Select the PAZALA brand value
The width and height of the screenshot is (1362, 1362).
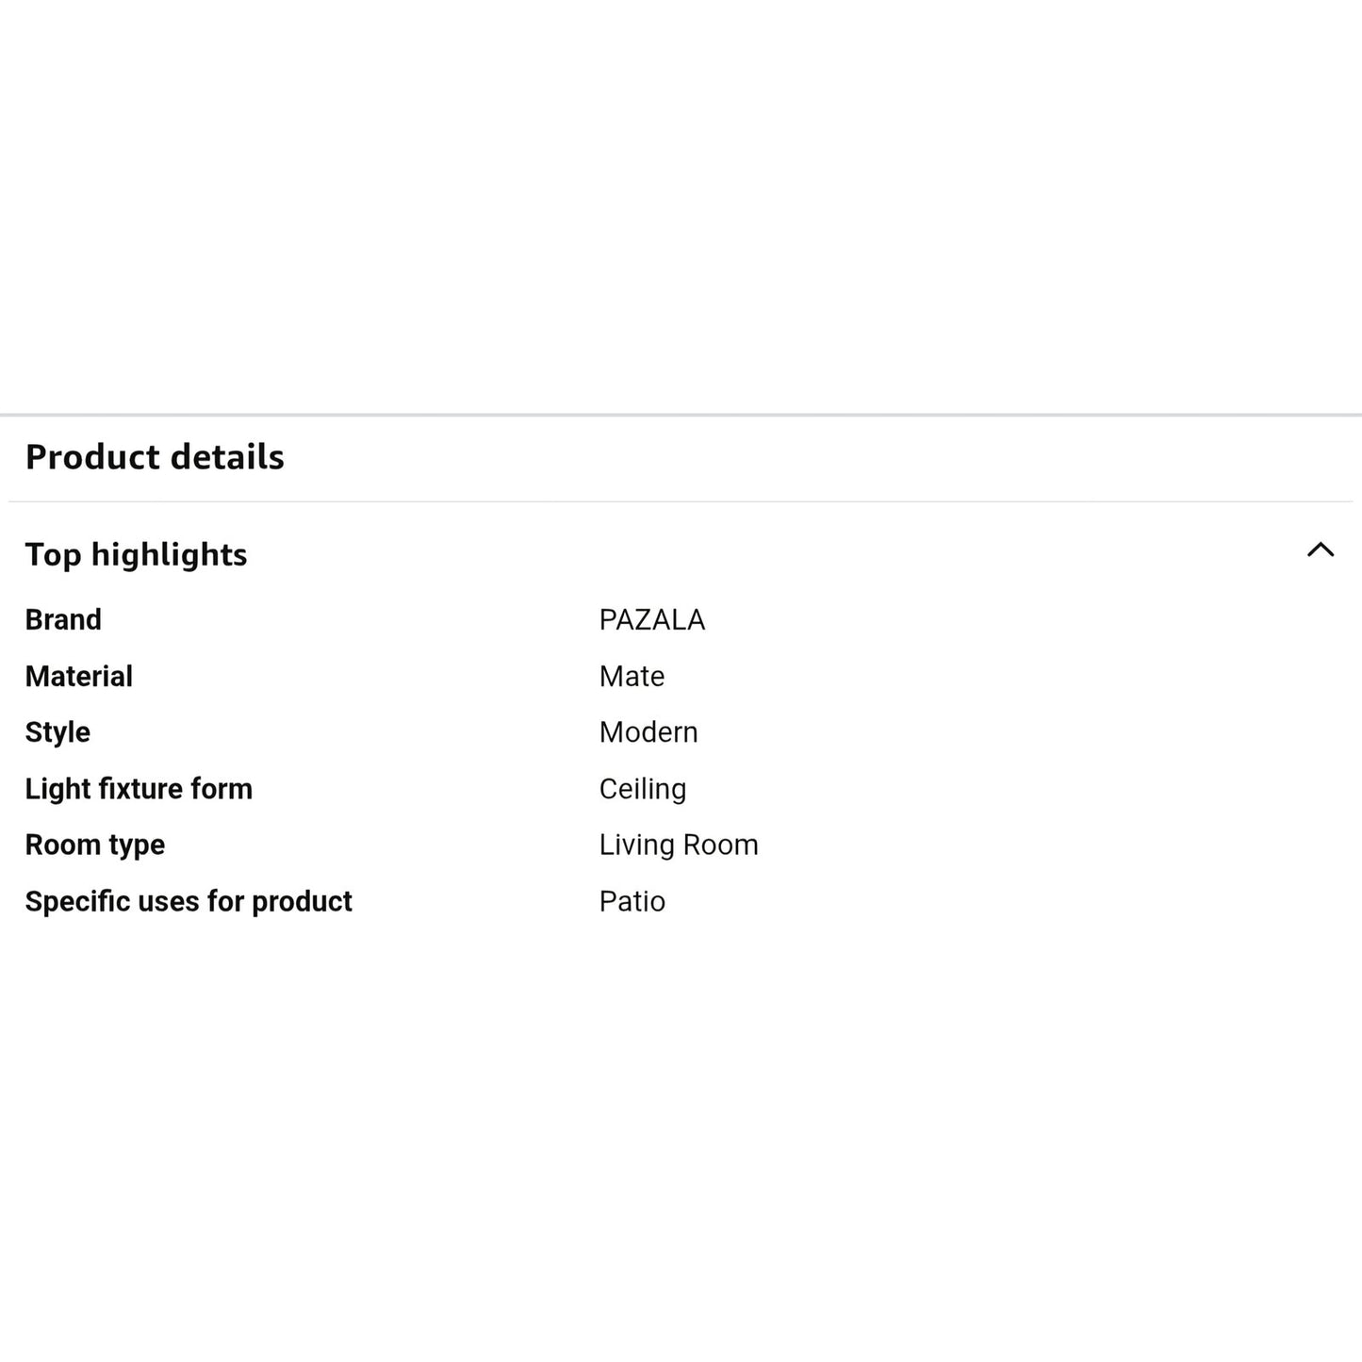click(x=651, y=619)
